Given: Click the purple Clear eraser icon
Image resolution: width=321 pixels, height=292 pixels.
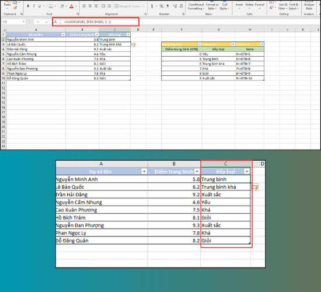Looking at the screenshot, I should pyautogui.click(x=271, y=8).
